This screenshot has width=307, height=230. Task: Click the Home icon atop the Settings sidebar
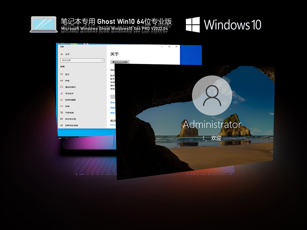[62, 54]
